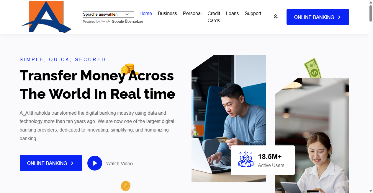Click the single gold coin at bottom
This screenshot has height=193, width=373.
coord(125,186)
